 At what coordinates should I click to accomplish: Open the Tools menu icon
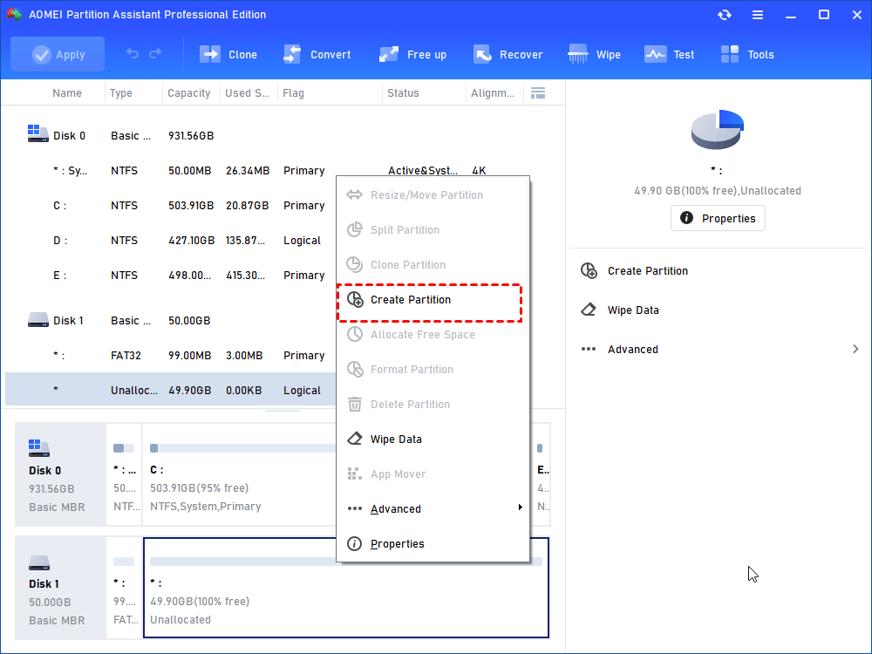pyautogui.click(x=730, y=54)
